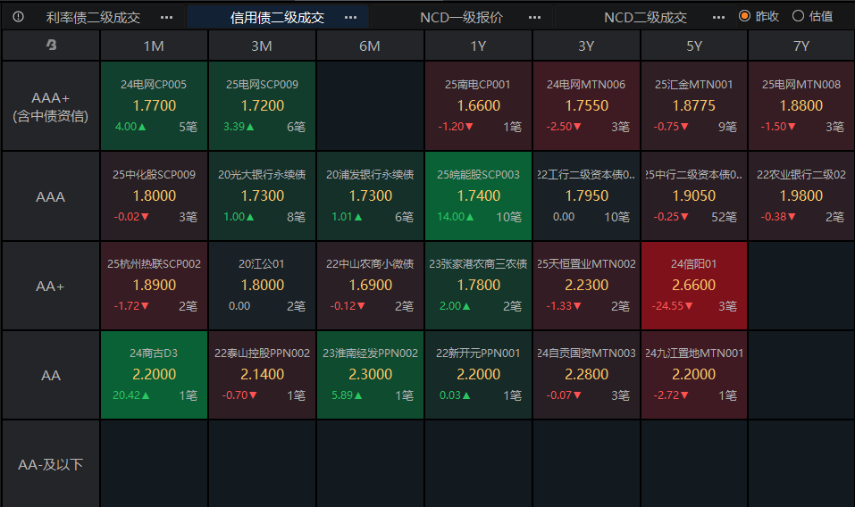Image resolution: width=855 pixels, height=507 pixels.
Task: Select the 22工行二级资本债 cell
Action: [586, 196]
